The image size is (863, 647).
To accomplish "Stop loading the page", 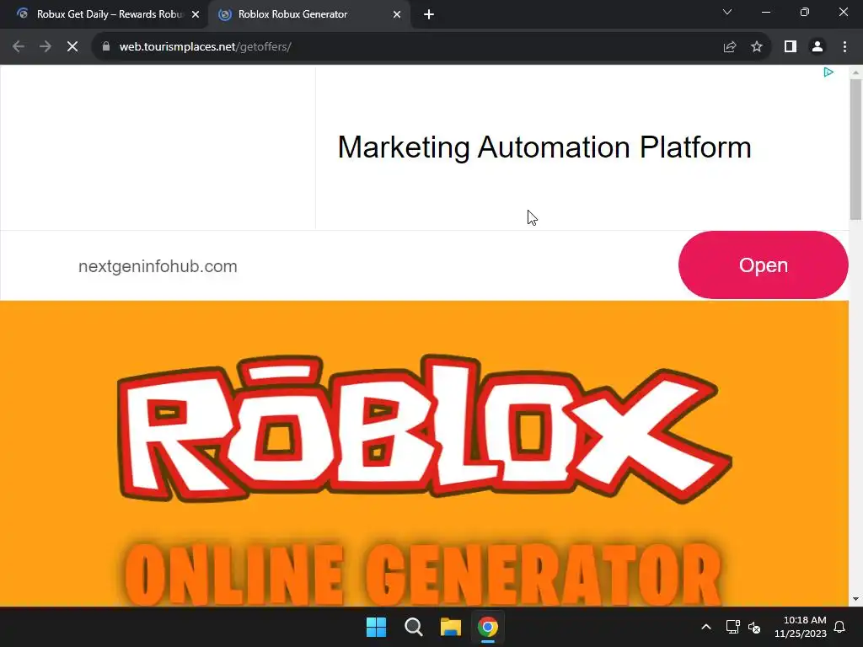I will (x=72, y=47).
